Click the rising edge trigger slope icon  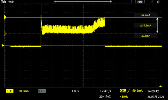(129, 91)
